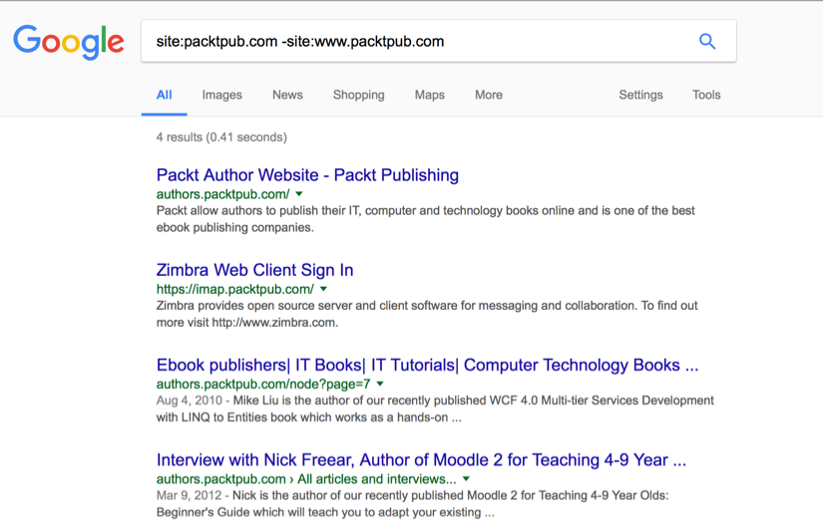Expand dropdown arrow beside authors.packtpub.com/ URL

[x=299, y=194]
